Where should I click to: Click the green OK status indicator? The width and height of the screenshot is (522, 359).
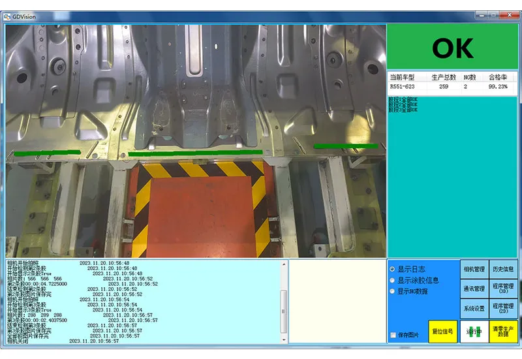tap(453, 48)
